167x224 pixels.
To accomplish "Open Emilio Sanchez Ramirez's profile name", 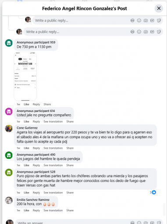I will [x=33, y=199].
